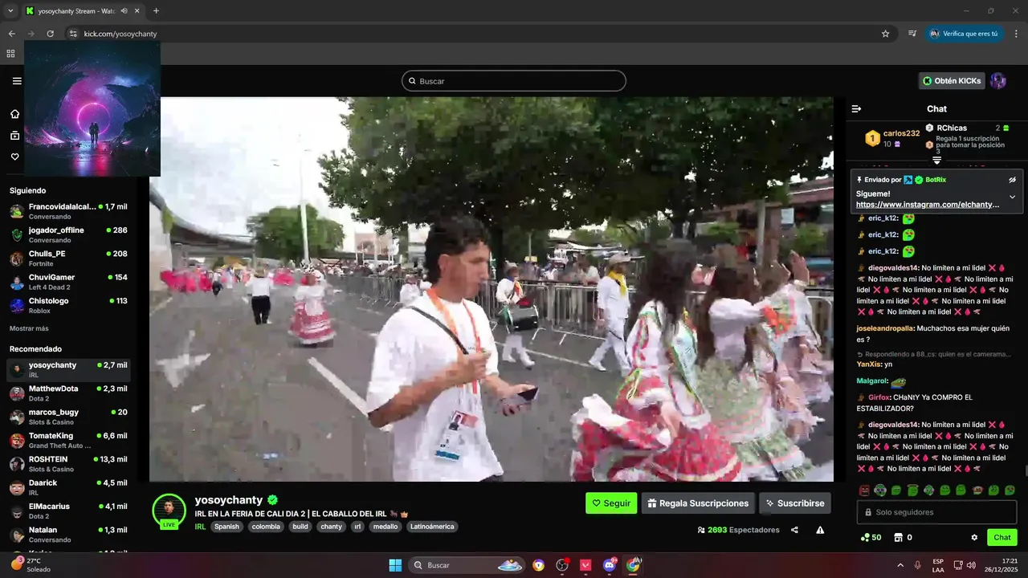View the 50 channel points balance
1028x578 pixels.
click(x=871, y=538)
